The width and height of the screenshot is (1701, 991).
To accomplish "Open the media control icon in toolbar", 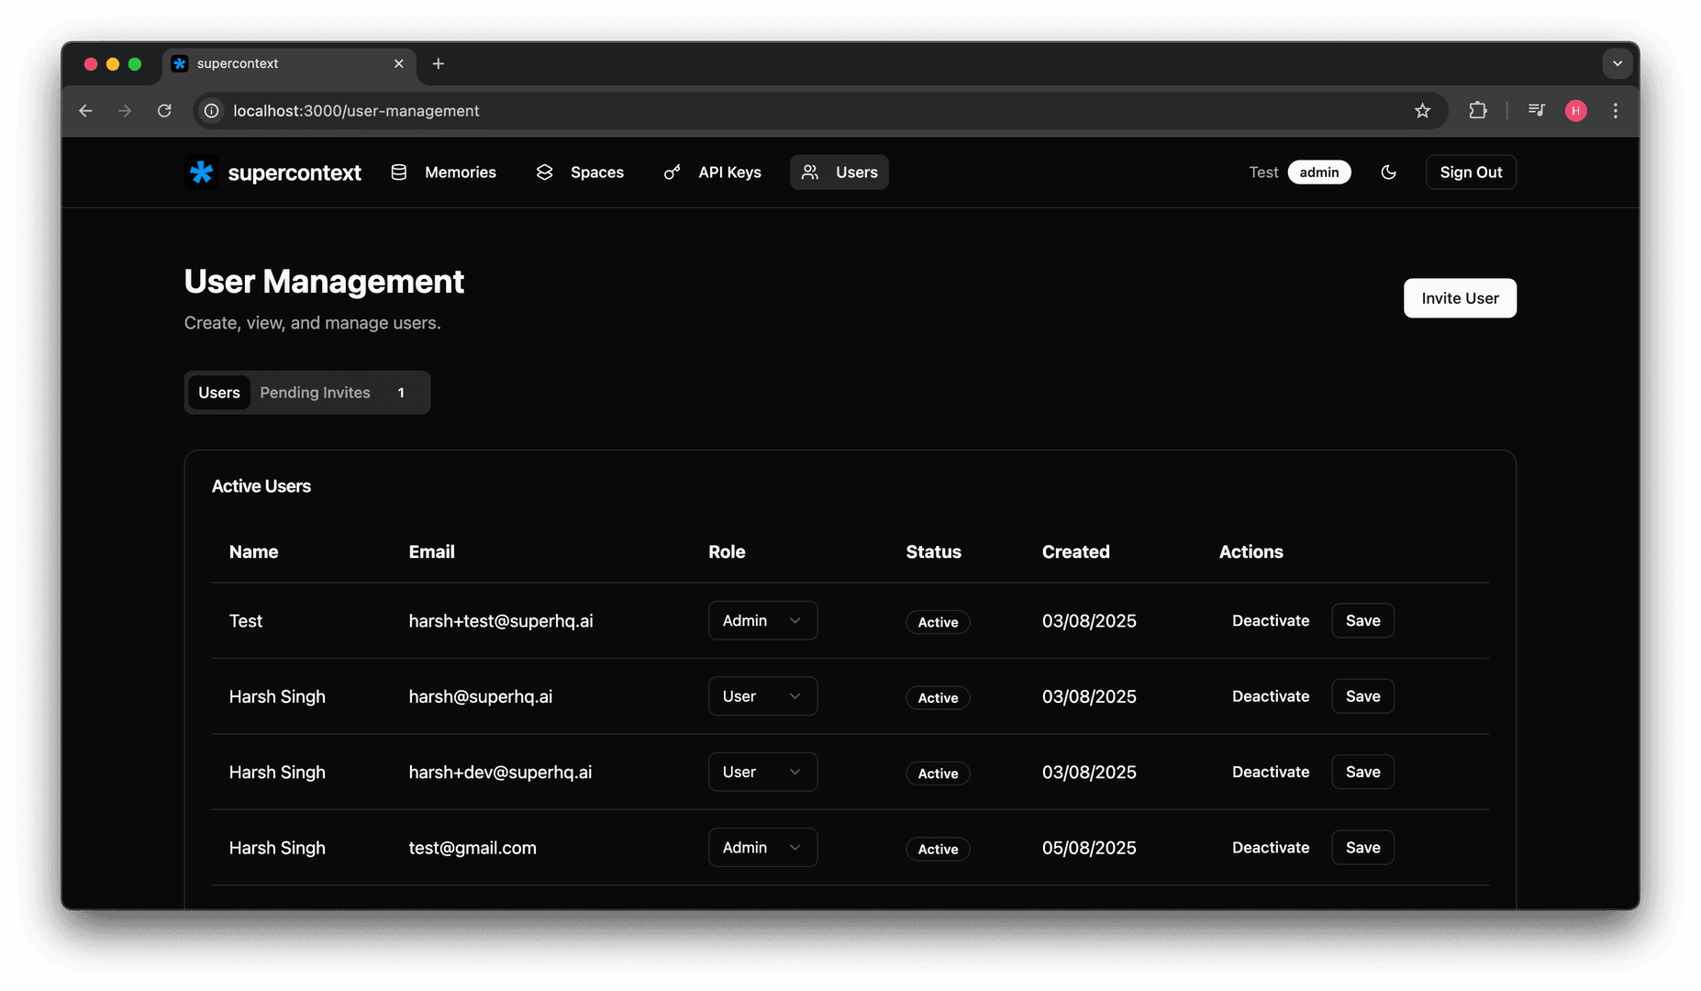I will [x=1536, y=111].
